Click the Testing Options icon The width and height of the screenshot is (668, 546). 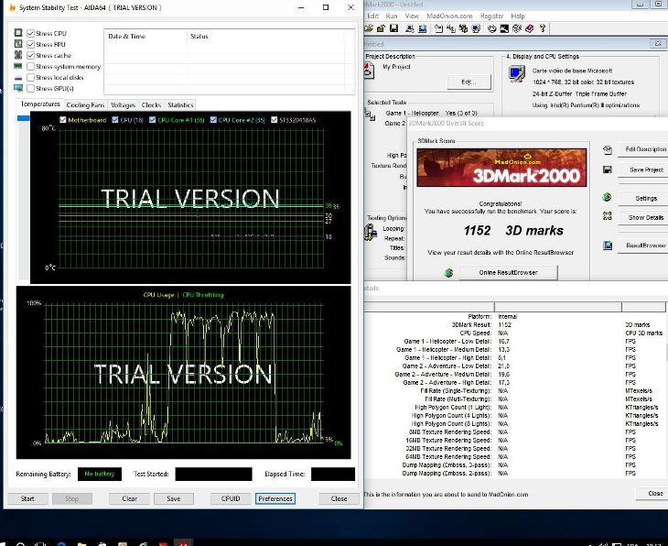click(x=371, y=232)
